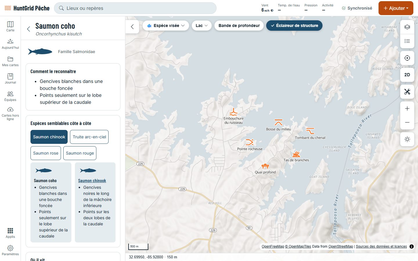Collapse the side panel with map chevron
418x261 pixels.
pos(132,27)
